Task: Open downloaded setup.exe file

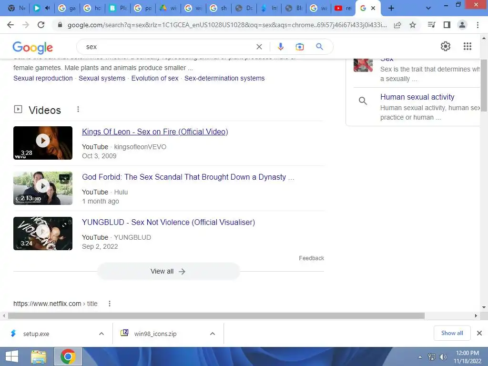Action: pyautogui.click(x=36, y=334)
